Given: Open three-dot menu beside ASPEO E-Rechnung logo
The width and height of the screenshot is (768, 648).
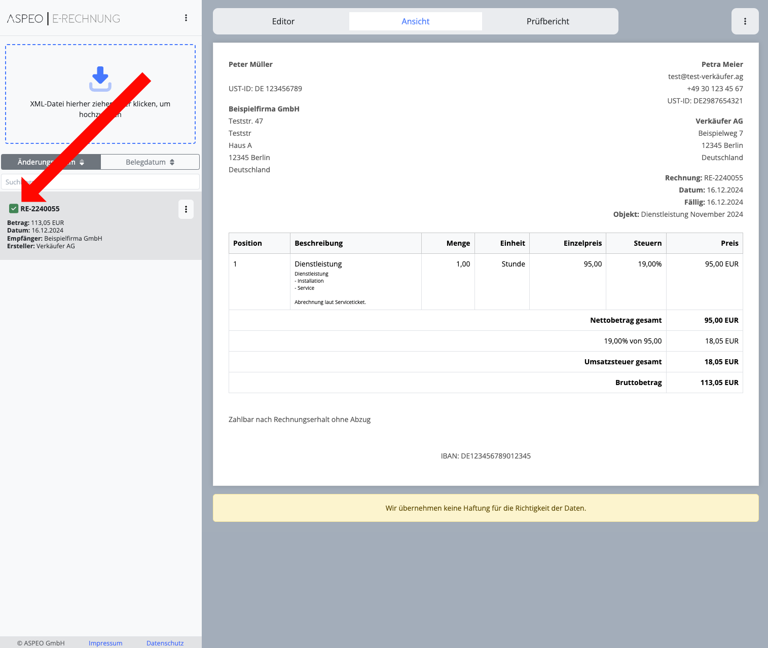Looking at the screenshot, I should coord(186,18).
